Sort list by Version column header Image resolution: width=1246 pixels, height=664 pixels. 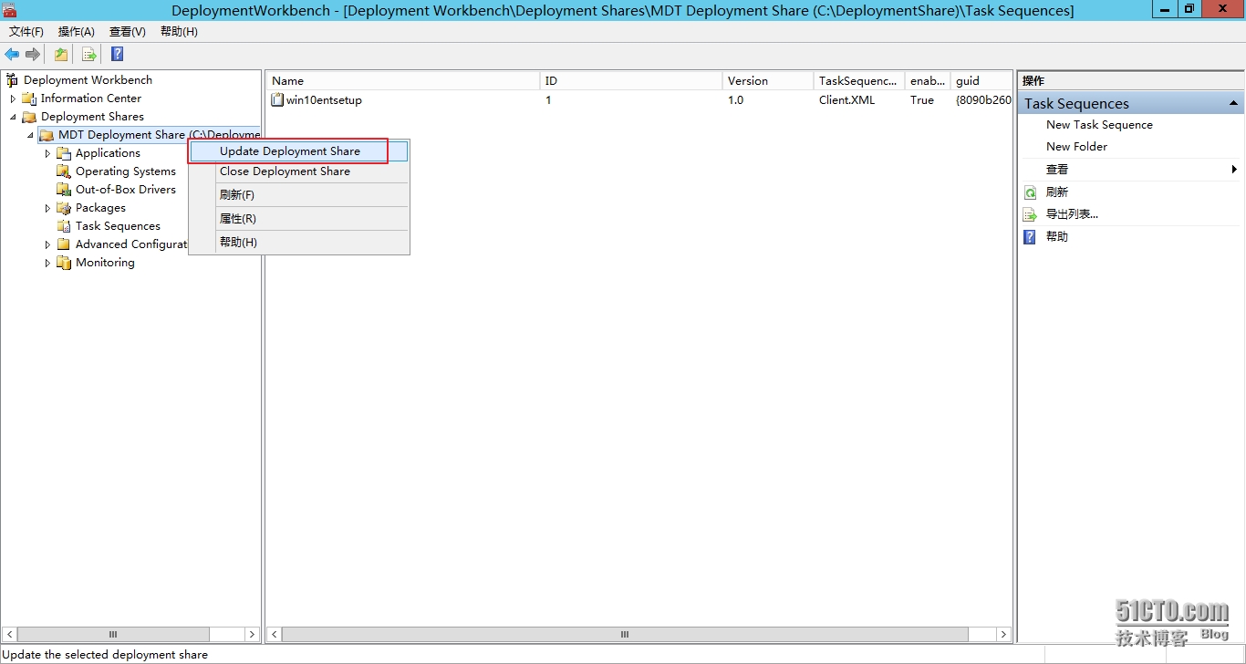(x=768, y=81)
